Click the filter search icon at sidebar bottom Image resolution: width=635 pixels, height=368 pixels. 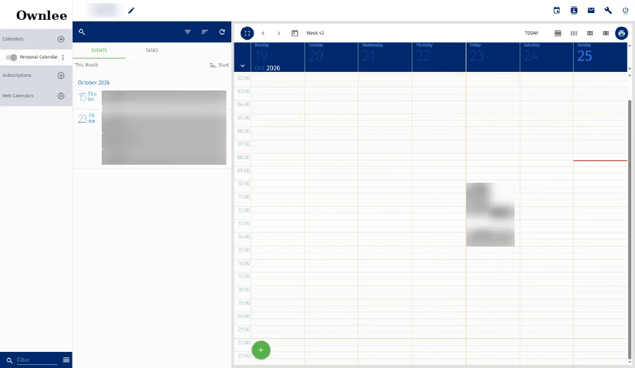[x=9, y=361]
